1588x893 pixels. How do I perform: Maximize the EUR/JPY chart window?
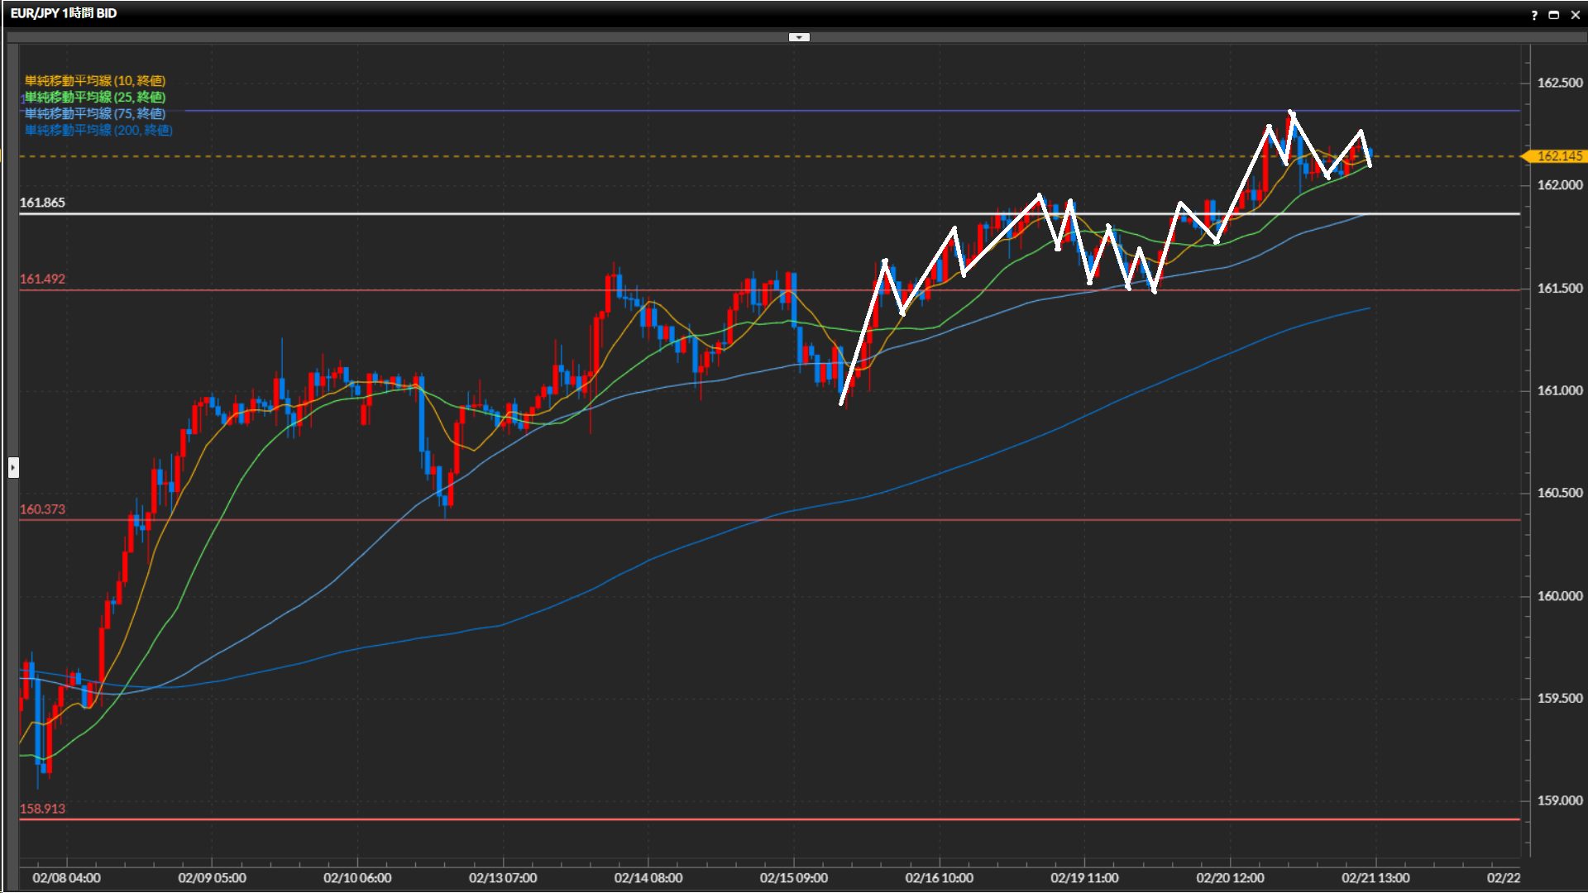point(1553,15)
